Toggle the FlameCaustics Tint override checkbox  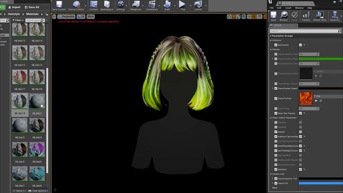(x=275, y=179)
